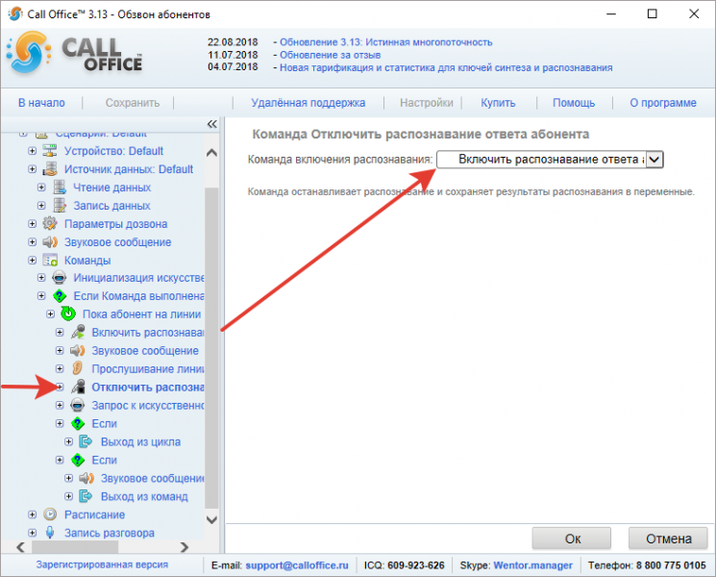The image size is (716, 577).
Task: Click the exit icon for Выход из команд
Action: click(86, 496)
